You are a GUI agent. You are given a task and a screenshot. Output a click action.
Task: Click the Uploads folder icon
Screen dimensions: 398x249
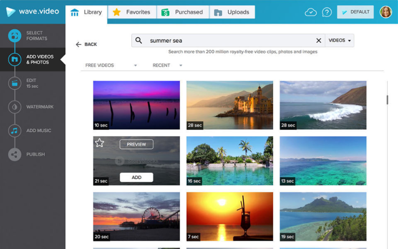click(x=218, y=12)
